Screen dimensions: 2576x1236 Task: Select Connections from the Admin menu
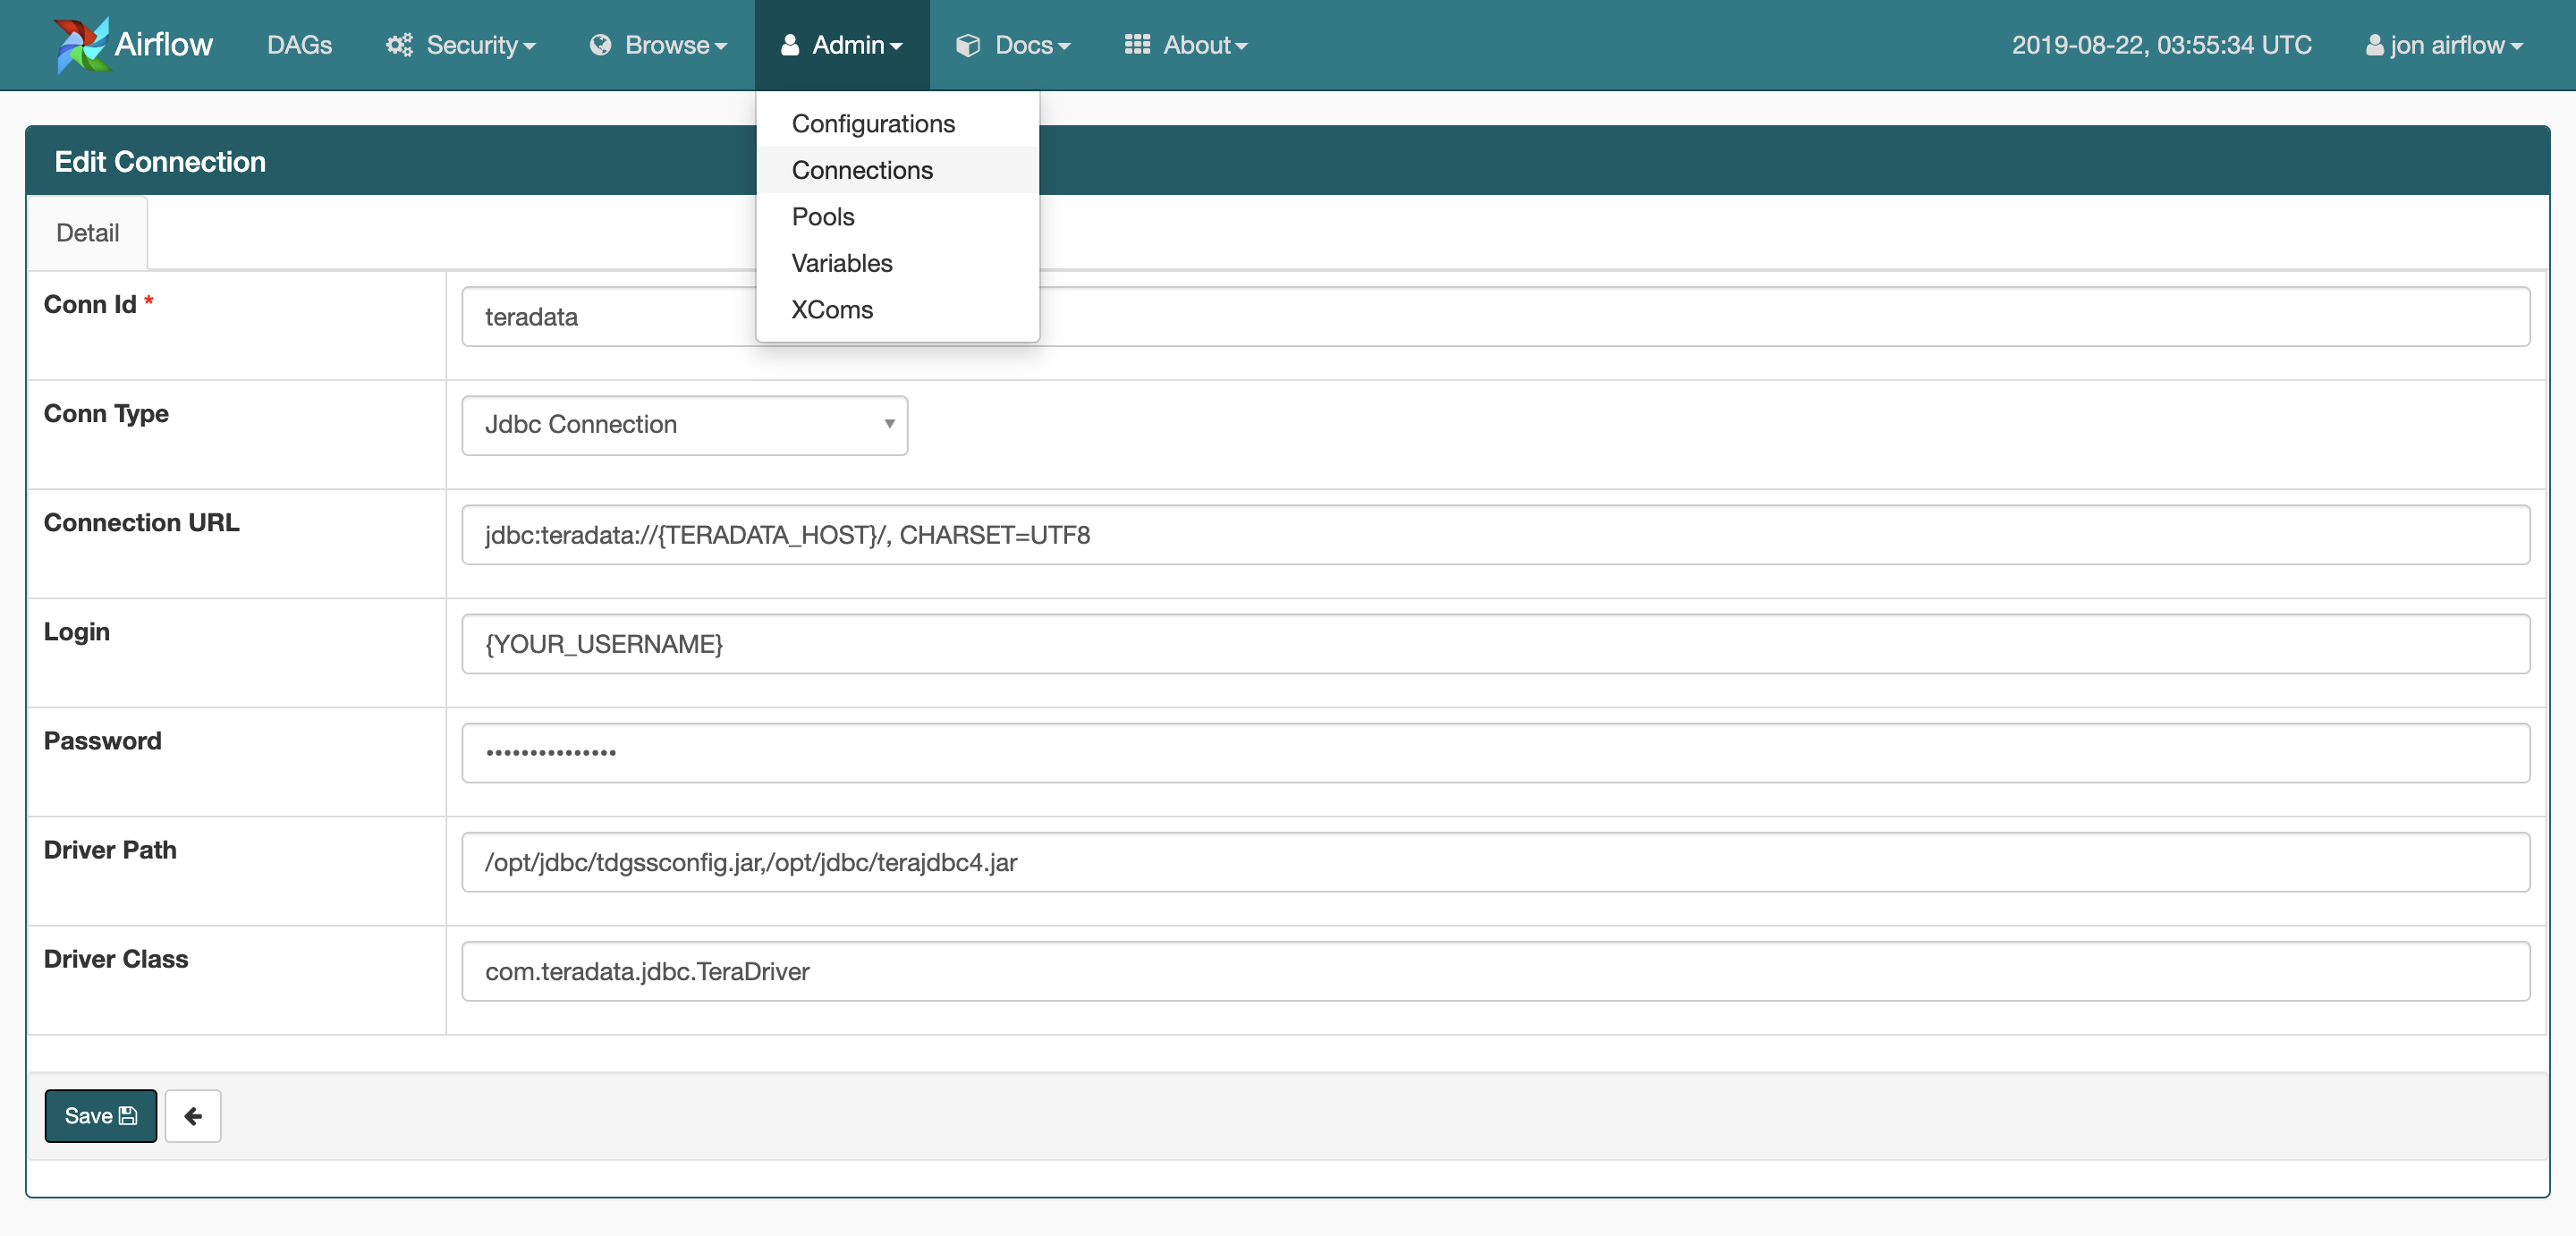(861, 170)
